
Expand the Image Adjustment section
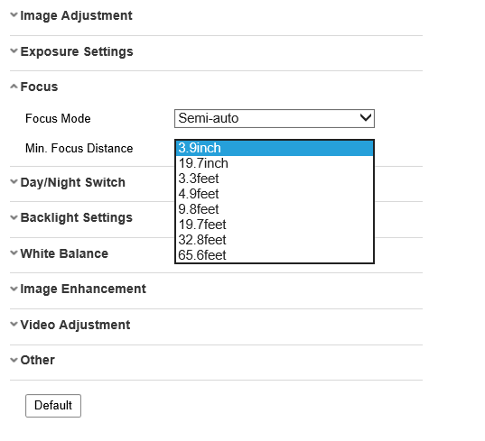[x=71, y=15]
